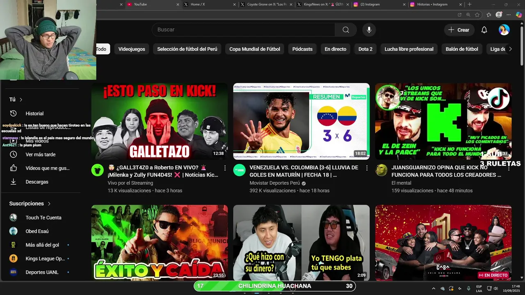Open the browser zoom magnifier icon
The image size is (525, 295).
[468, 15]
